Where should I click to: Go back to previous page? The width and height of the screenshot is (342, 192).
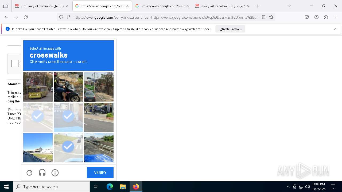click(6, 17)
